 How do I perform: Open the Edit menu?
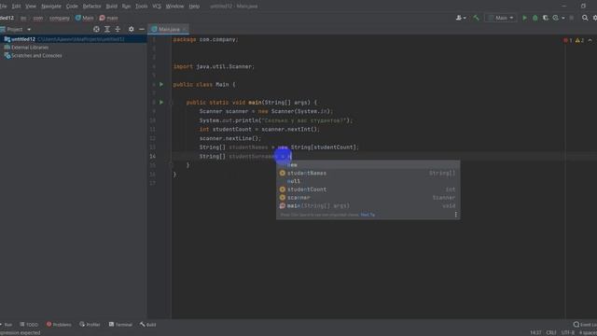coord(16,7)
